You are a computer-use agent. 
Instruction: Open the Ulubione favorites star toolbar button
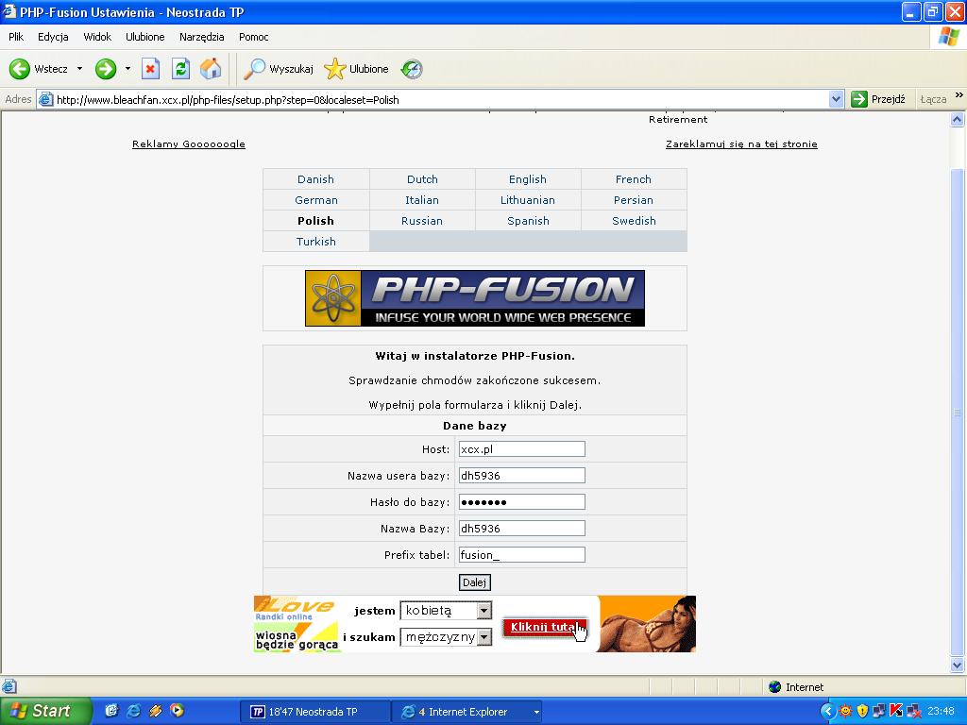pos(356,69)
